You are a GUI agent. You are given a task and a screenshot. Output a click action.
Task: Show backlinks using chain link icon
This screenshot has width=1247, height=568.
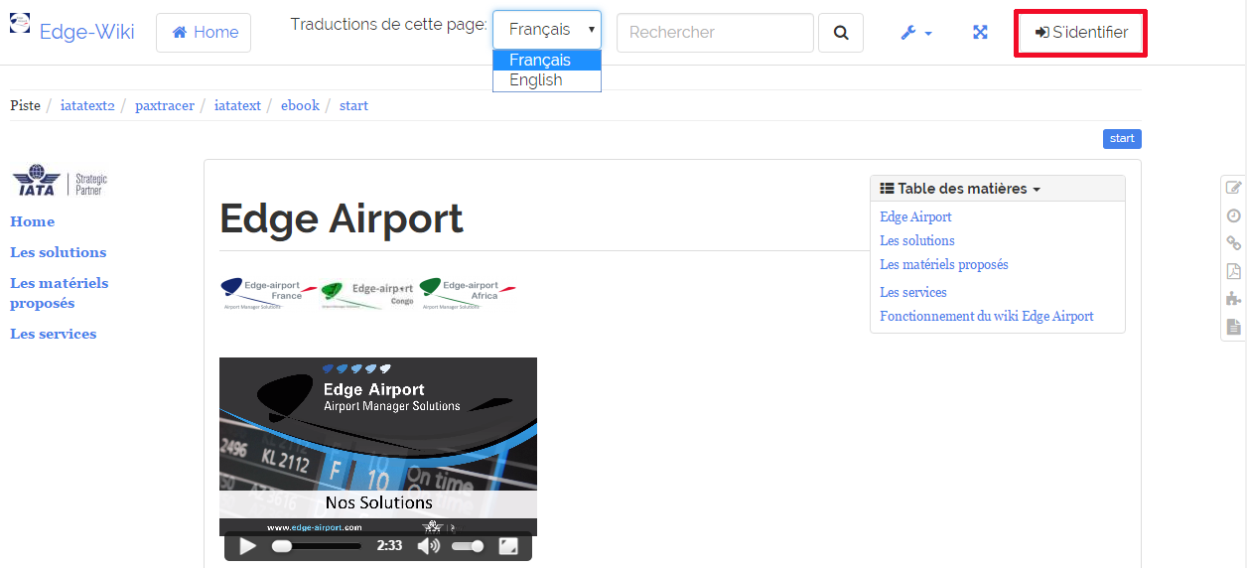(x=1233, y=243)
